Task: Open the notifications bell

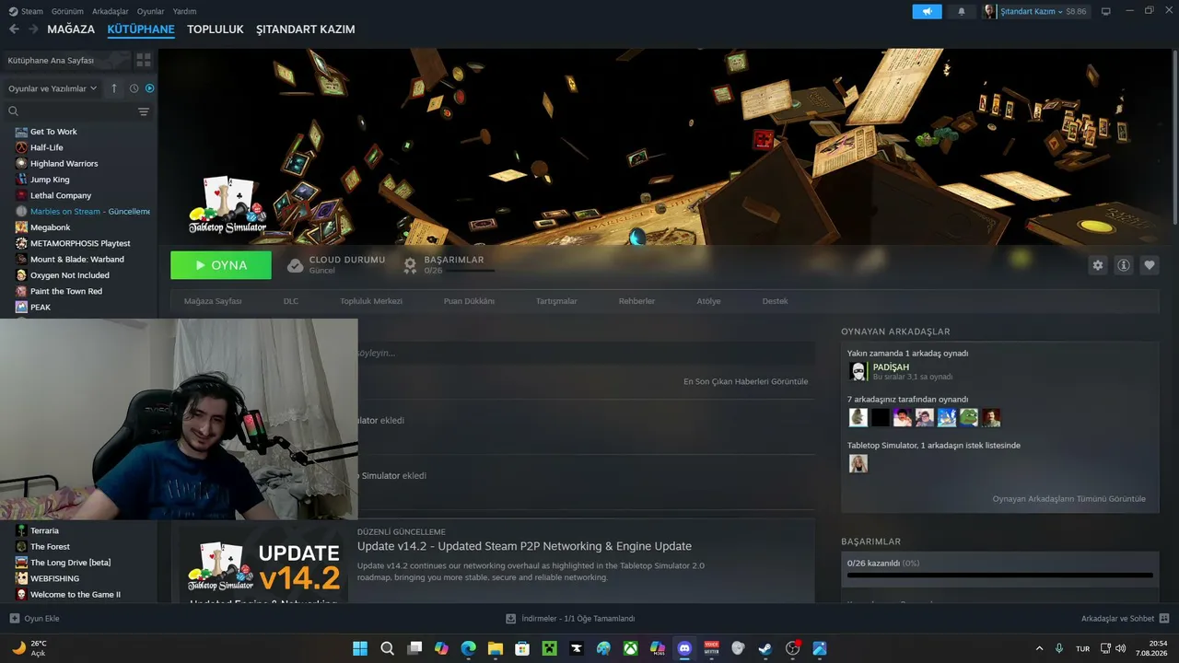Action: tap(962, 11)
